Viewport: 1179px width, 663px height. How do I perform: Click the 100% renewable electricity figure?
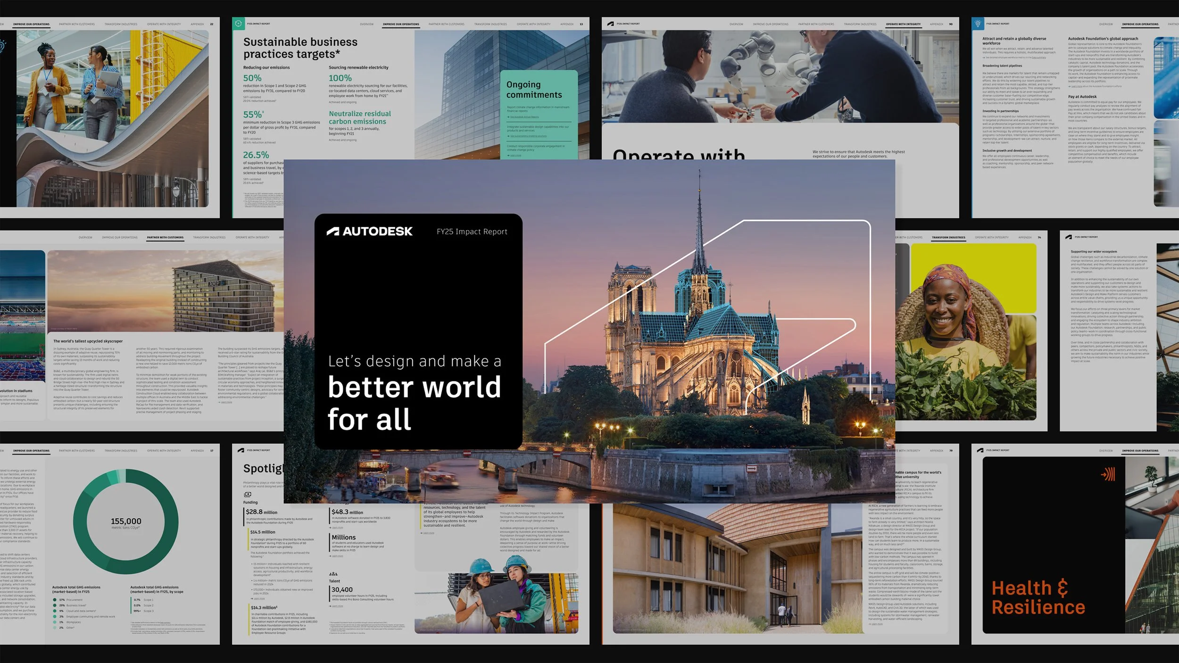tap(340, 78)
